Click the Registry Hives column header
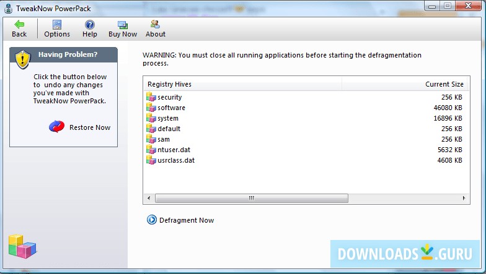 pyautogui.click(x=242, y=84)
